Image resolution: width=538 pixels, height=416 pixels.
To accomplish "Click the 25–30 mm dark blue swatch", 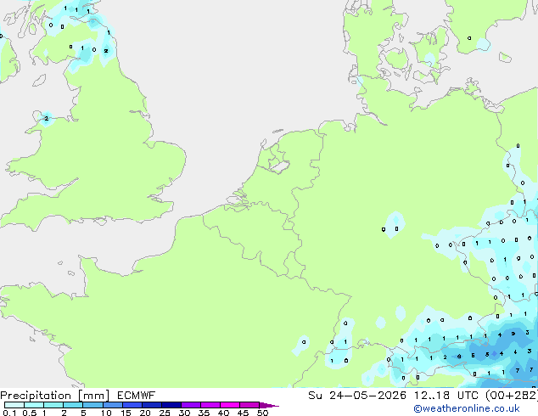I will click(171, 405).
